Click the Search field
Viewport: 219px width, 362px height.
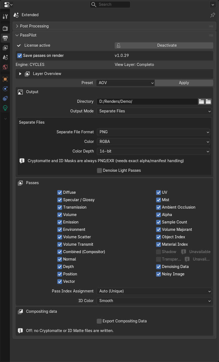(x=110, y=4)
